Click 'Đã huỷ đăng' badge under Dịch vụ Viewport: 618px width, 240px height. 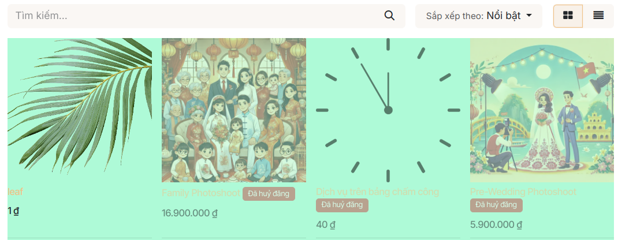coord(342,205)
